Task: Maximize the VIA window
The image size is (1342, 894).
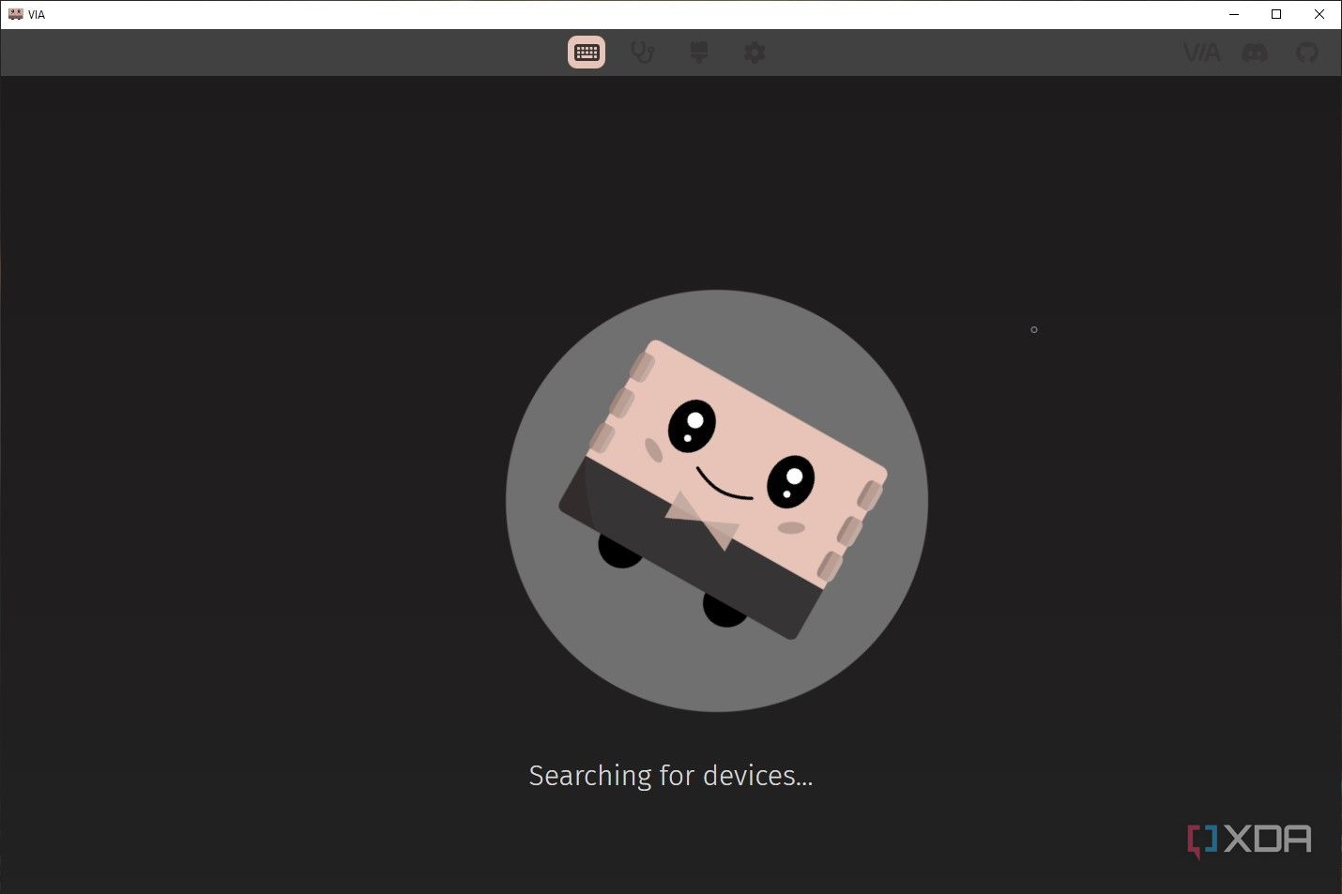Action: point(1276,14)
